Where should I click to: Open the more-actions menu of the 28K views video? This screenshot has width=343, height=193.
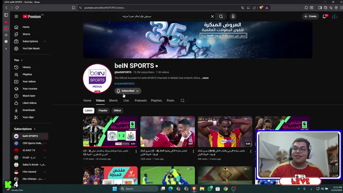pyautogui.click(x=251, y=151)
